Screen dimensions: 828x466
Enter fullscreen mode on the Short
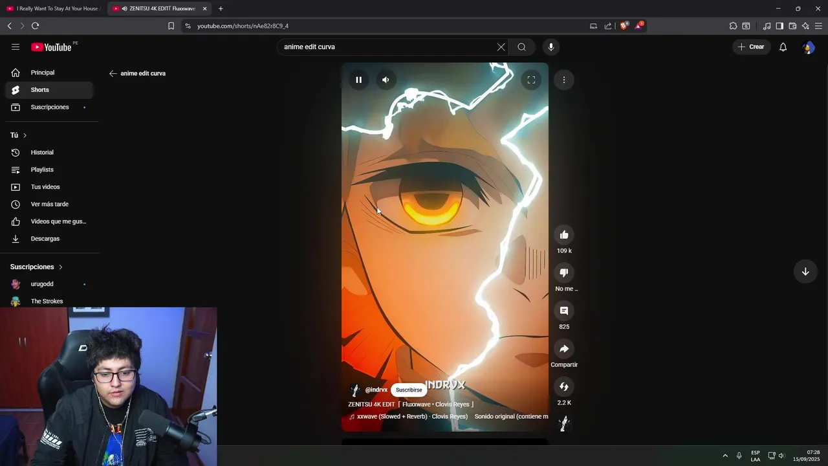click(531, 80)
